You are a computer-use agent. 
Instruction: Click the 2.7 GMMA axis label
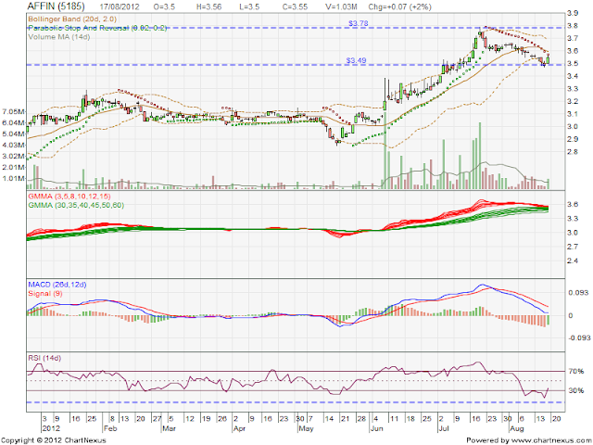pyautogui.click(x=574, y=247)
